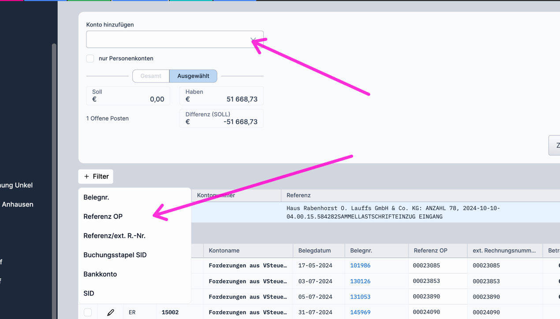Image resolution: width=560 pixels, height=319 pixels.
Task: Tick the checkbox in the 15002 row
Action: click(x=88, y=312)
